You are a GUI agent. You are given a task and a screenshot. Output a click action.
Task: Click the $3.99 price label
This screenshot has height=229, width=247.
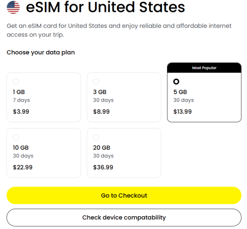(x=21, y=112)
